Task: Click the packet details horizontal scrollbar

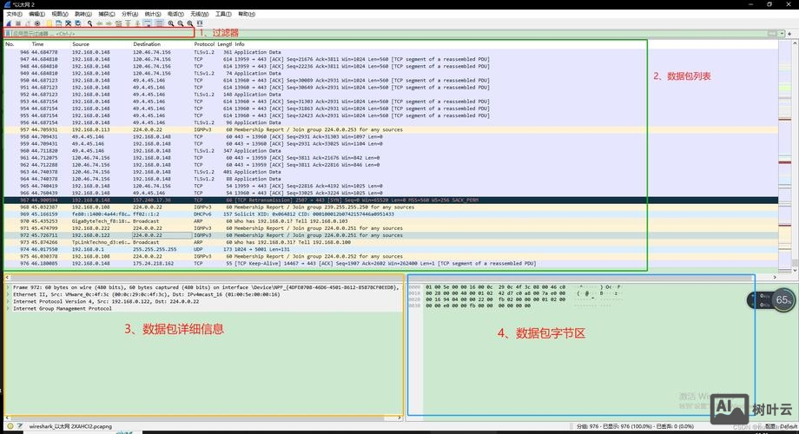Action: click(x=204, y=418)
